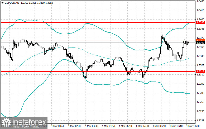The image size is (206, 129).
Task: Click the 1.3415 price scale value
Action: (200, 10)
